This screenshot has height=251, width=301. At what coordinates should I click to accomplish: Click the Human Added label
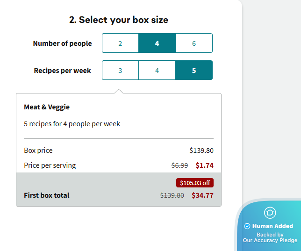point(272,226)
